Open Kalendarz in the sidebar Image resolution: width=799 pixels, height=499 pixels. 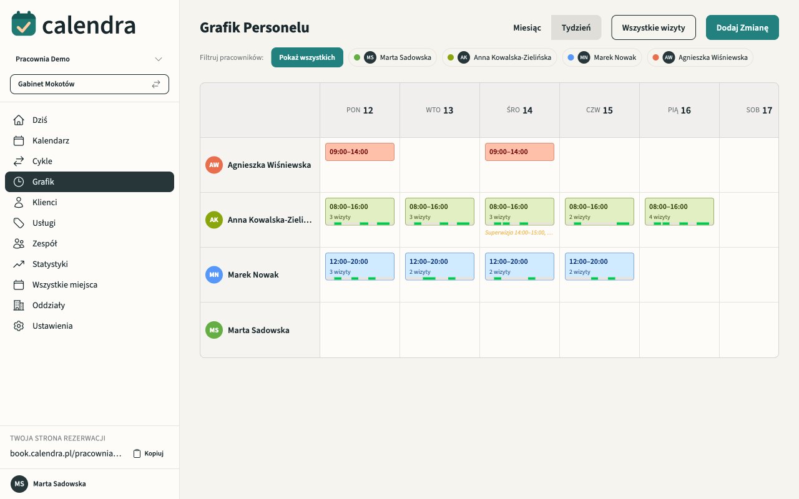point(89,140)
